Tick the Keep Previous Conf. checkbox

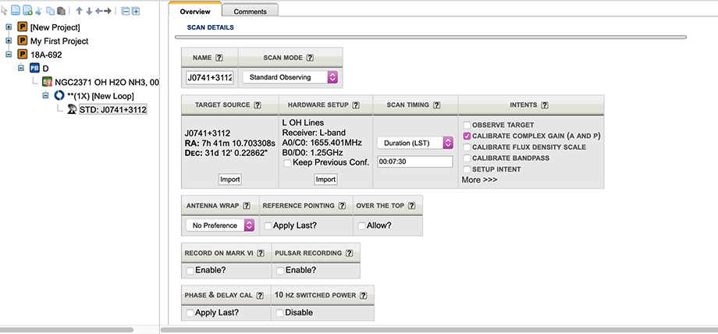click(x=288, y=162)
